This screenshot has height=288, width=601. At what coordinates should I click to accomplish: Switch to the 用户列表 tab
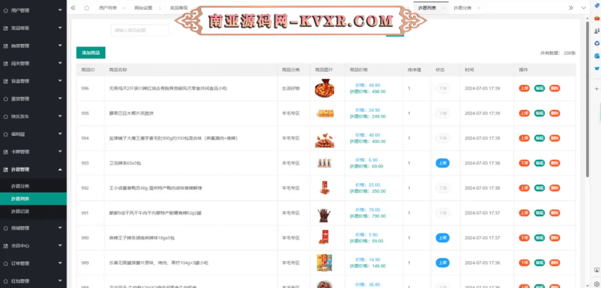107,8
